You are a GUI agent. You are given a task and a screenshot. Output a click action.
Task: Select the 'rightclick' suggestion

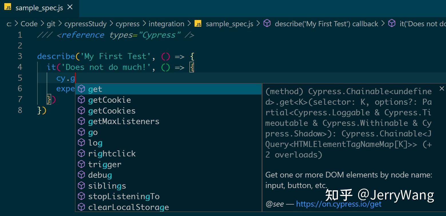click(x=112, y=153)
